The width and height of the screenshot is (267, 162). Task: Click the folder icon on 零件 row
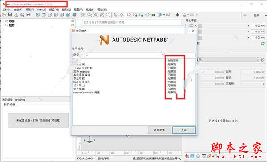(x=73, y=21)
